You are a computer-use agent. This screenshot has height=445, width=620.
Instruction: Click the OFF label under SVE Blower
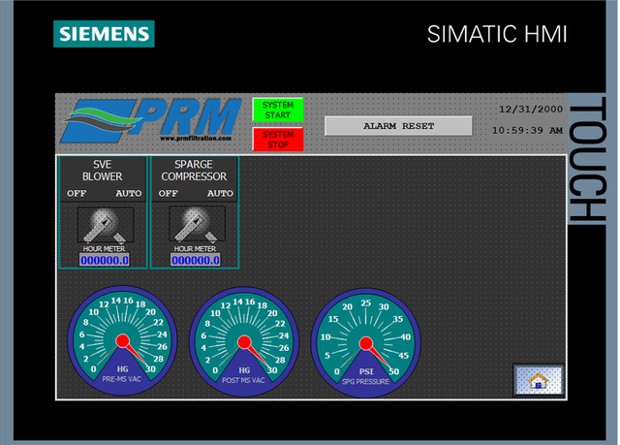(77, 194)
